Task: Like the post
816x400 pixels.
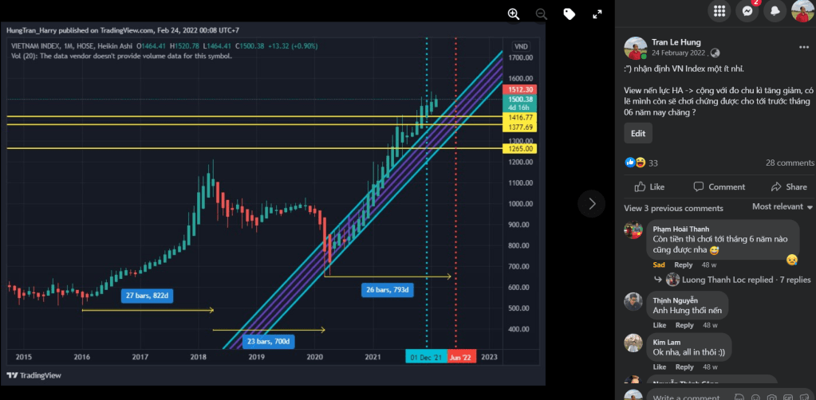Action: (x=650, y=186)
